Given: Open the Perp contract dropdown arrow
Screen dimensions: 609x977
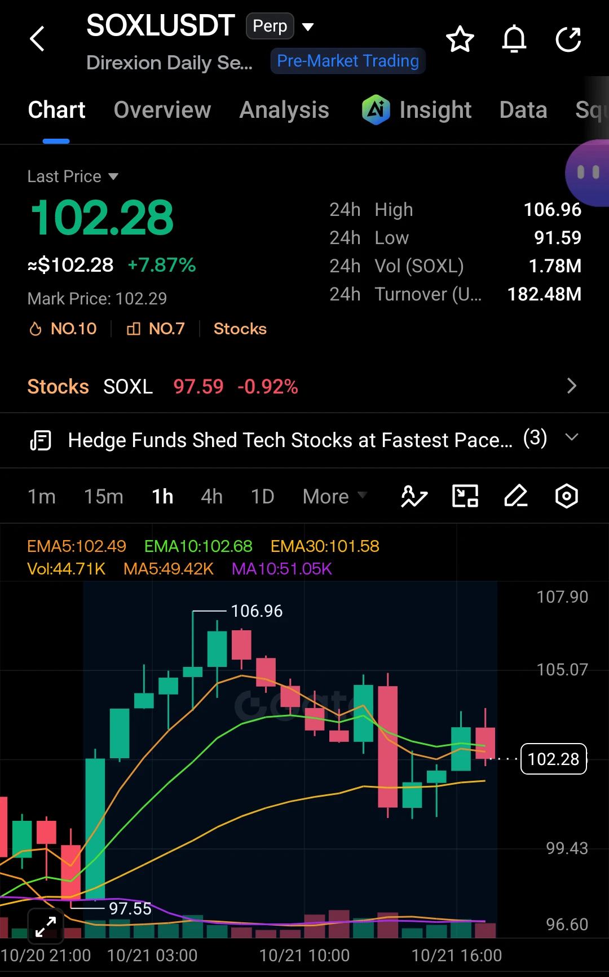Looking at the screenshot, I should tap(308, 26).
